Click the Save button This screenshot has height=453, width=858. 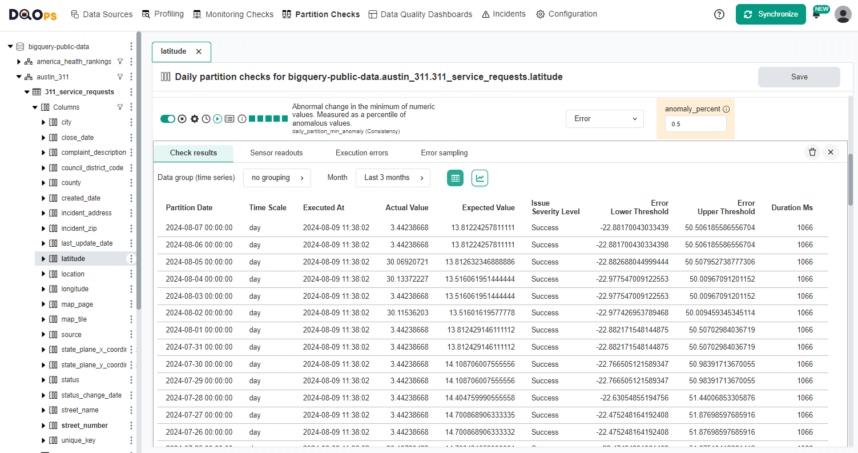(x=799, y=77)
